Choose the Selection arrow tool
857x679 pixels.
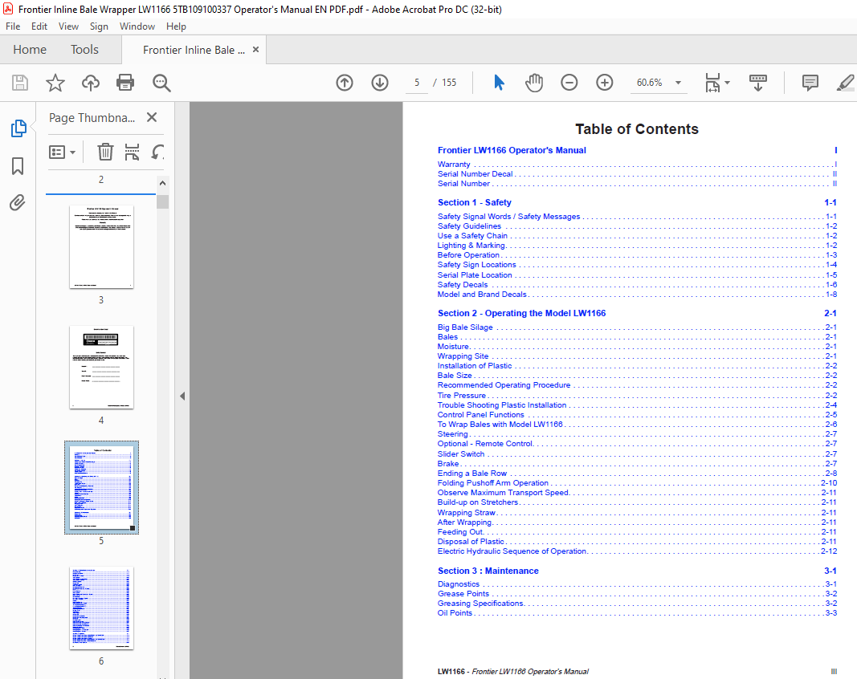499,83
